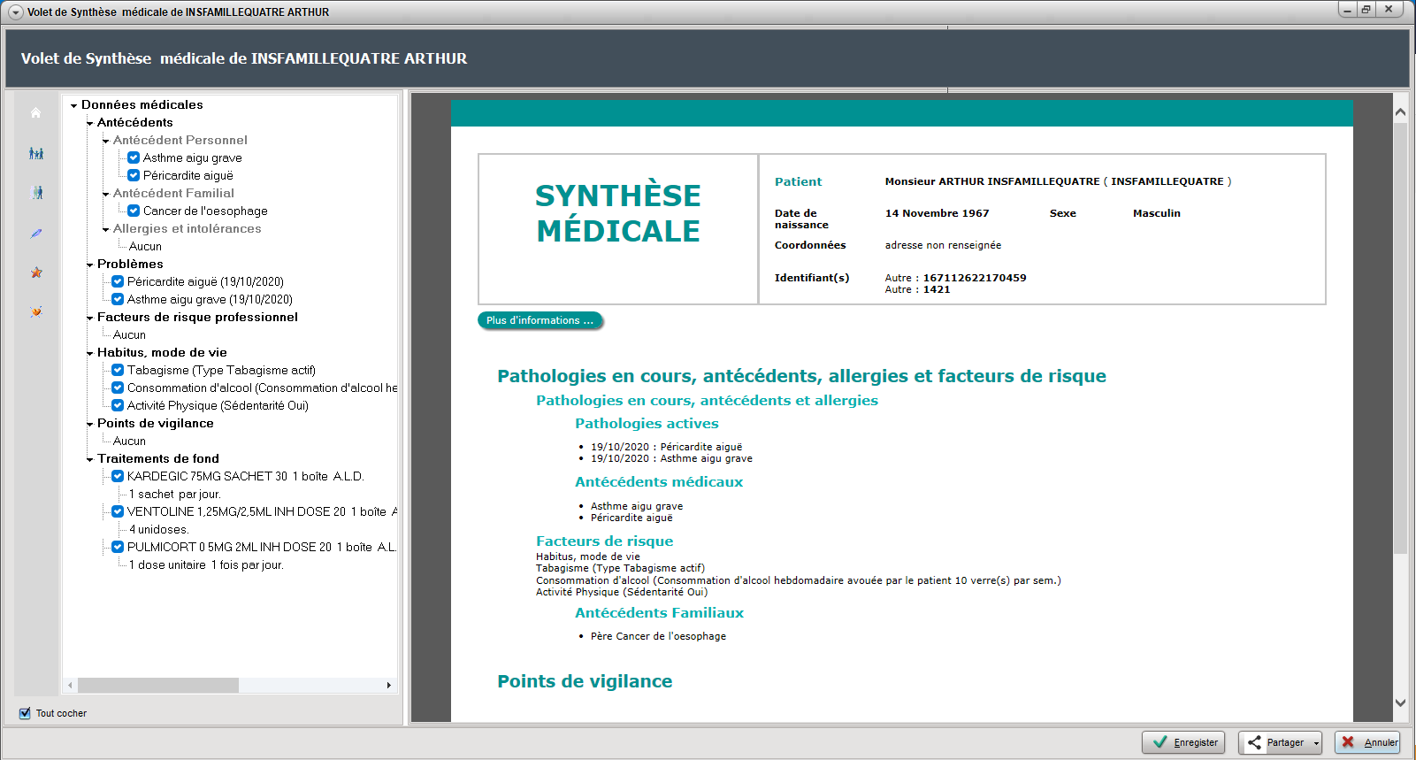This screenshot has height=760, width=1416.
Task: Select '1 dose unitaire 1 fois par jour.' row
Action: pyautogui.click(x=206, y=564)
